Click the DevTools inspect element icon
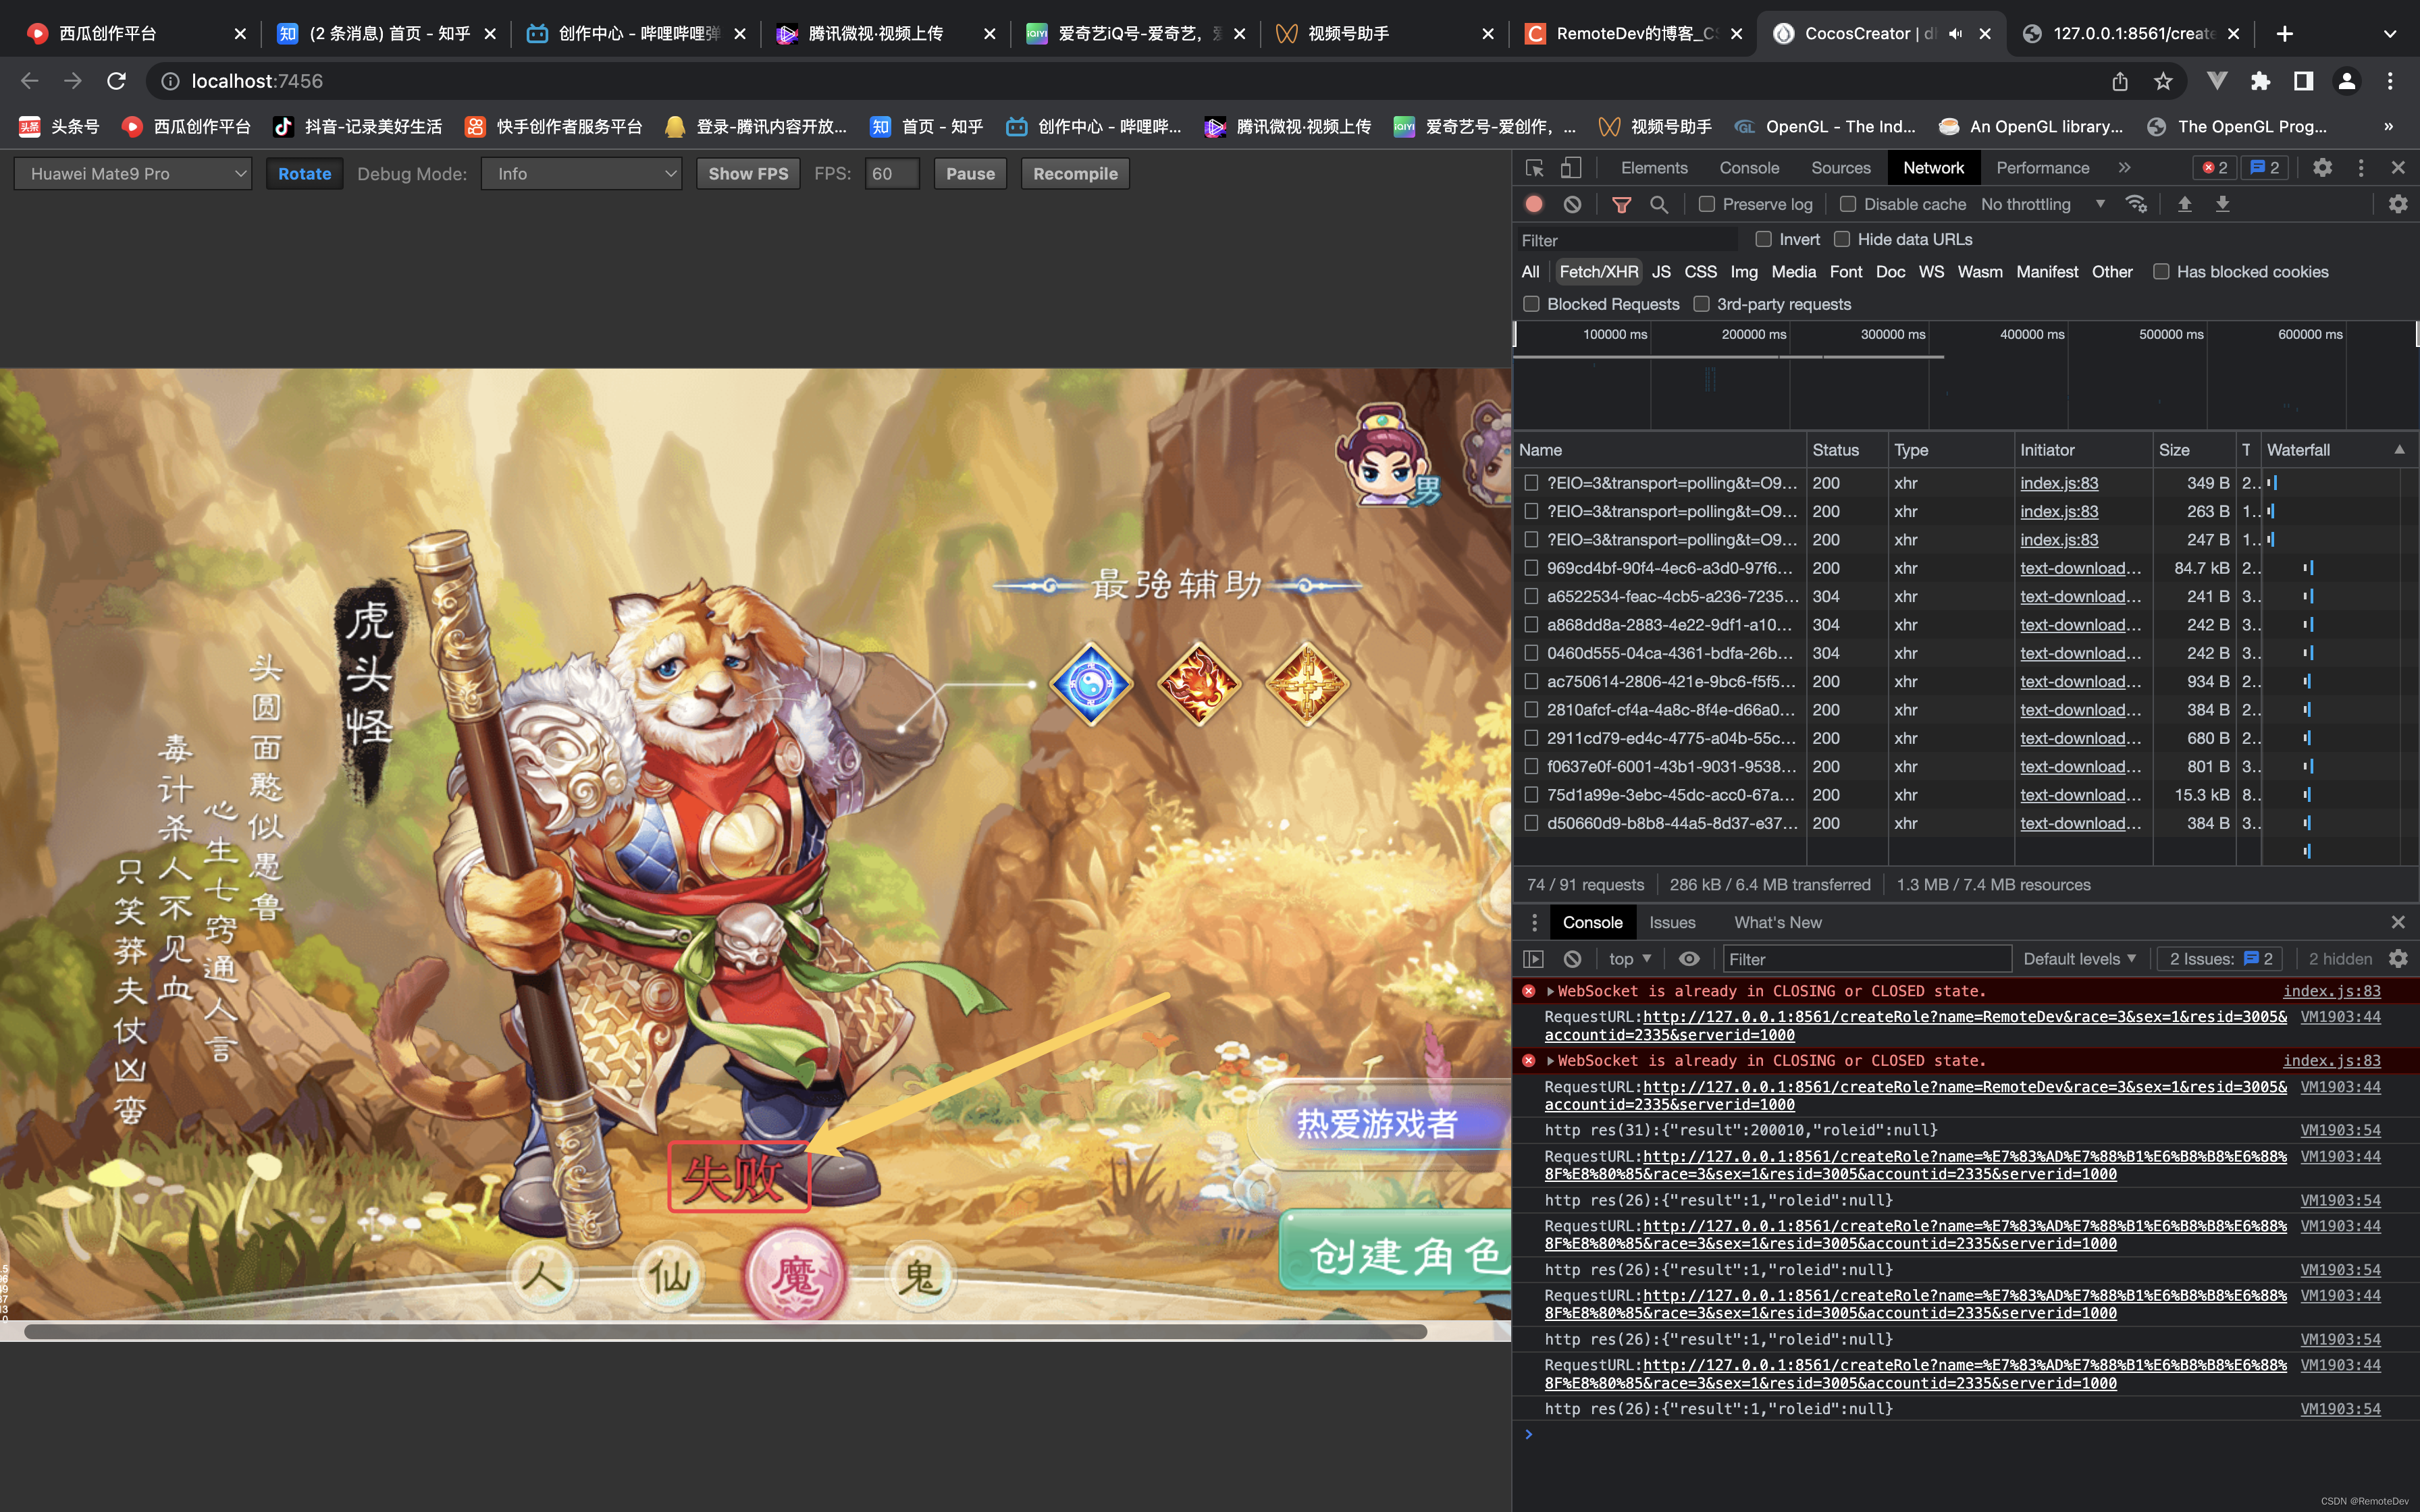The image size is (2420, 1512). 1534,168
